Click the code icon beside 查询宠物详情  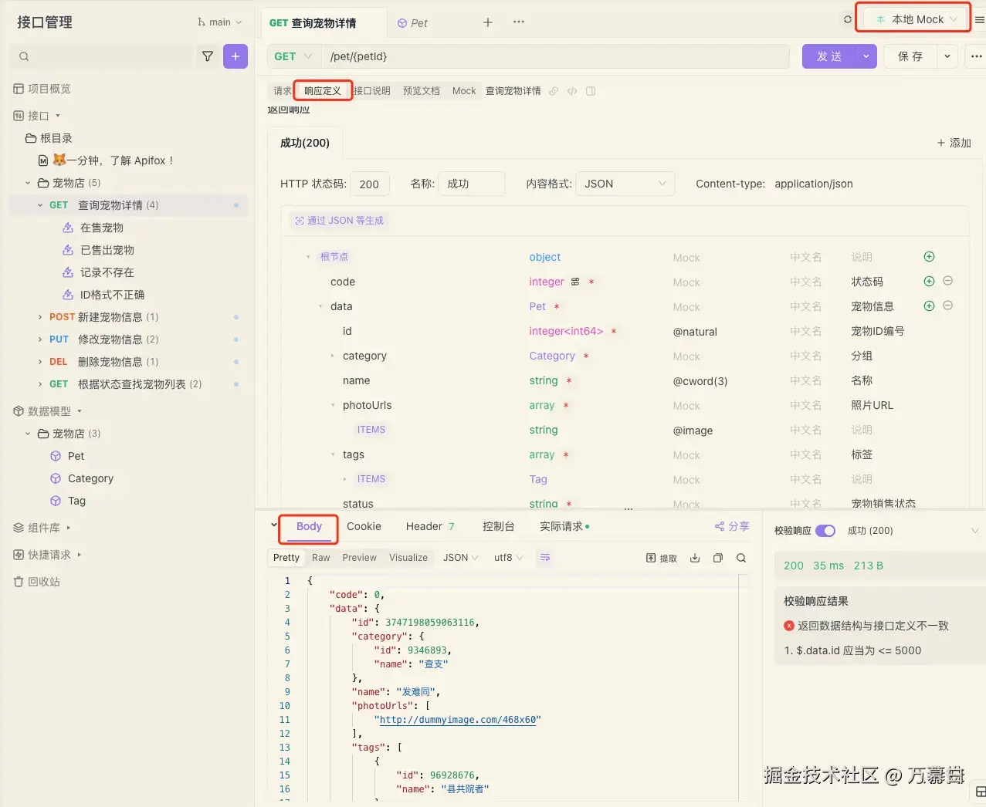(572, 91)
